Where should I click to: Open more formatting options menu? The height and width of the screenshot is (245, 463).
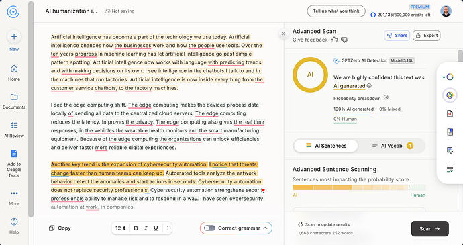(x=168, y=228)
